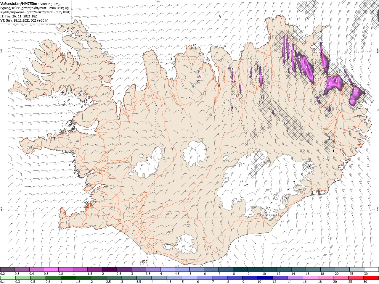379x284 pixels.
Task: Select the pale green 0.1 rain scale swatch
Action: 8,278
